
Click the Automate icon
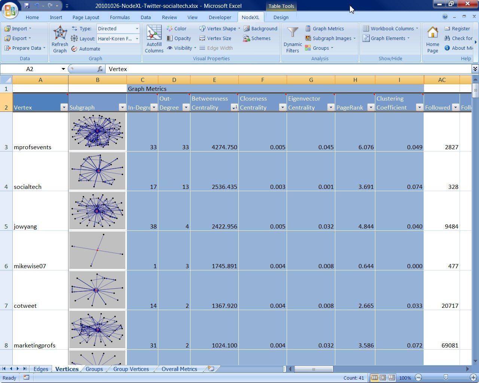coord(74,49)
